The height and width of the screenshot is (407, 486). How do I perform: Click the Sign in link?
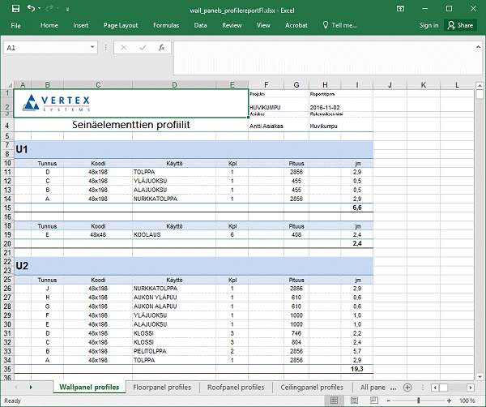click(x=428, y=25)
